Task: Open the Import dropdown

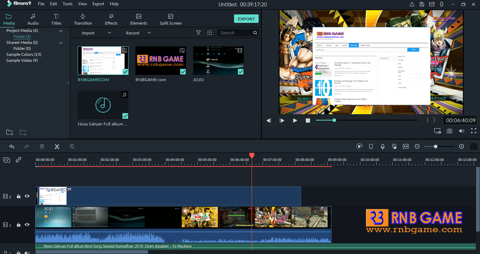Action: click(x=96, y=33)
